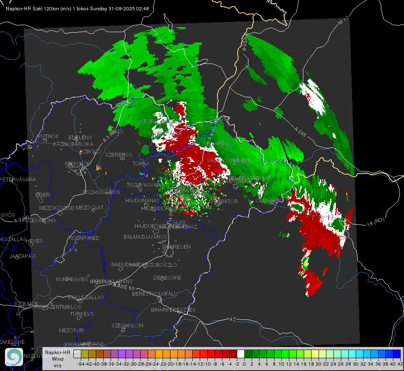
Task: Choose the bright green swatch between 10 and 12
Action: pyautogui.click(x=285, y=354)
